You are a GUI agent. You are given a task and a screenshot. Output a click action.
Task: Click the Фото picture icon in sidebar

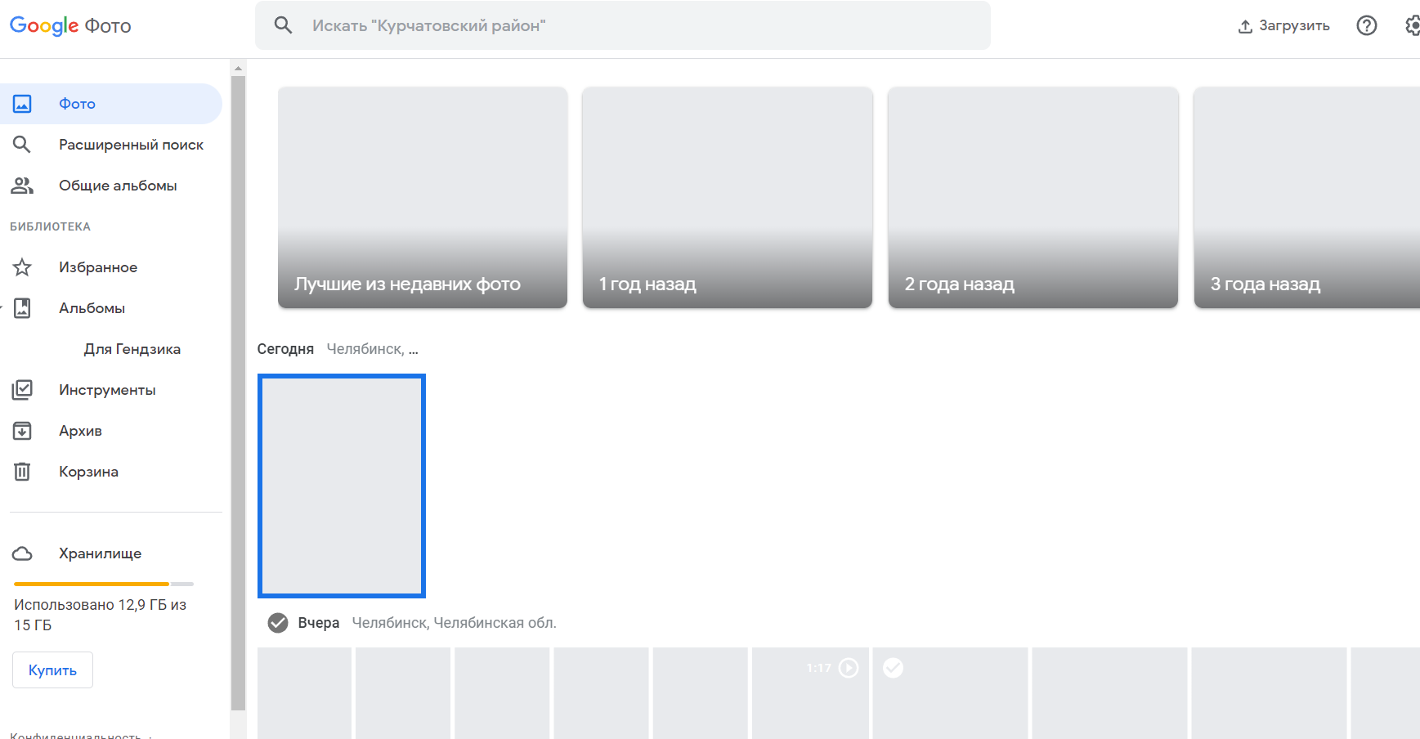coord(22,104)
